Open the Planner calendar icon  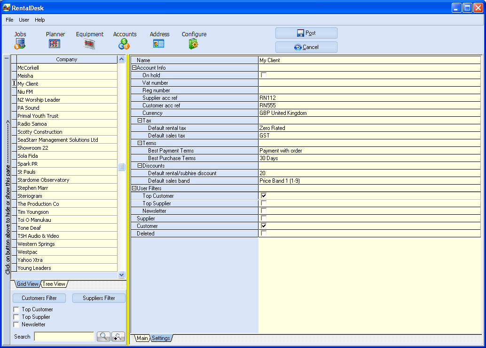[x=55, y=44]
